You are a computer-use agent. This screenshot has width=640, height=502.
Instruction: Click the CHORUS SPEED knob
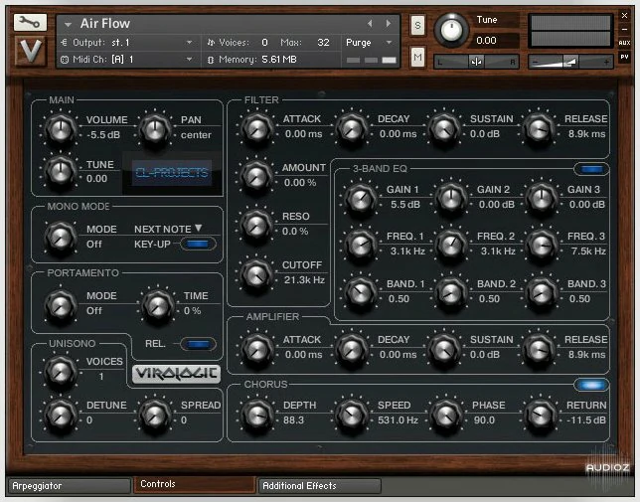click(x=352, y=416)
